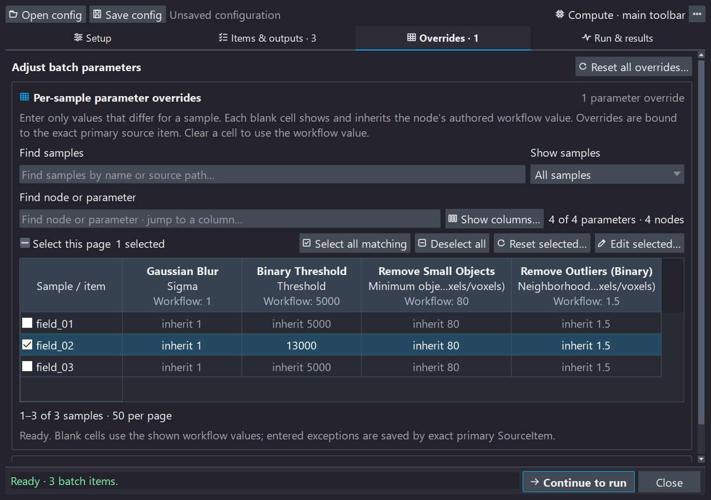711x500 pixels.
Task: Click the Unsaved configuration label
Action: coord(225,15)
